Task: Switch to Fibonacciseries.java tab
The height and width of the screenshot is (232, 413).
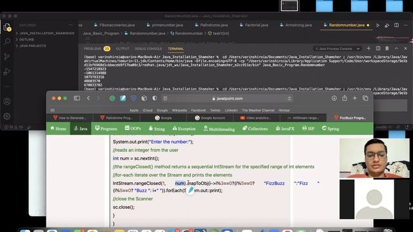Action: click(114, 25)
